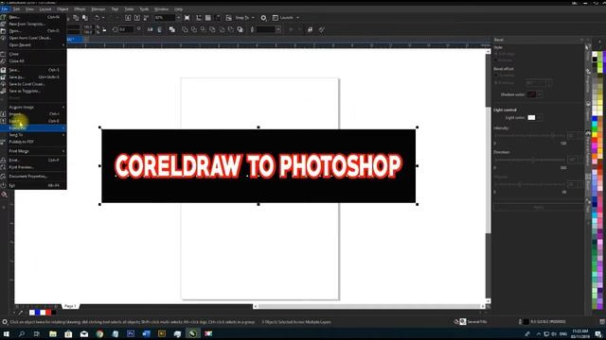Click the Apply button in the Bevel docker
The image size is (606, 340).
(539, 208)
